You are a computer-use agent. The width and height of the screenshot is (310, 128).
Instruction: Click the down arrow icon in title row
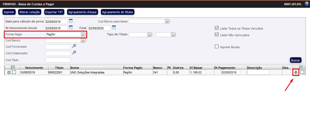coord(296,72)
